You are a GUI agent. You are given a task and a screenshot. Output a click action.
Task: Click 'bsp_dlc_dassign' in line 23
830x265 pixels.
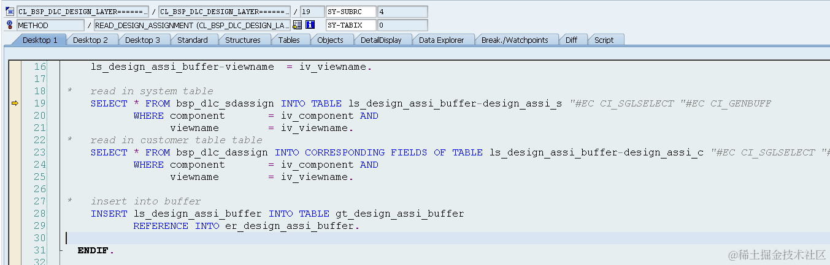pyautogui.click(x=222, y=152)
